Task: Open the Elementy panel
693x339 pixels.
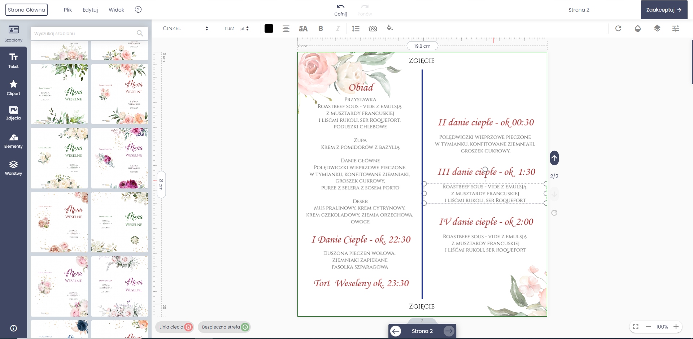Action: tap(13, 141)
